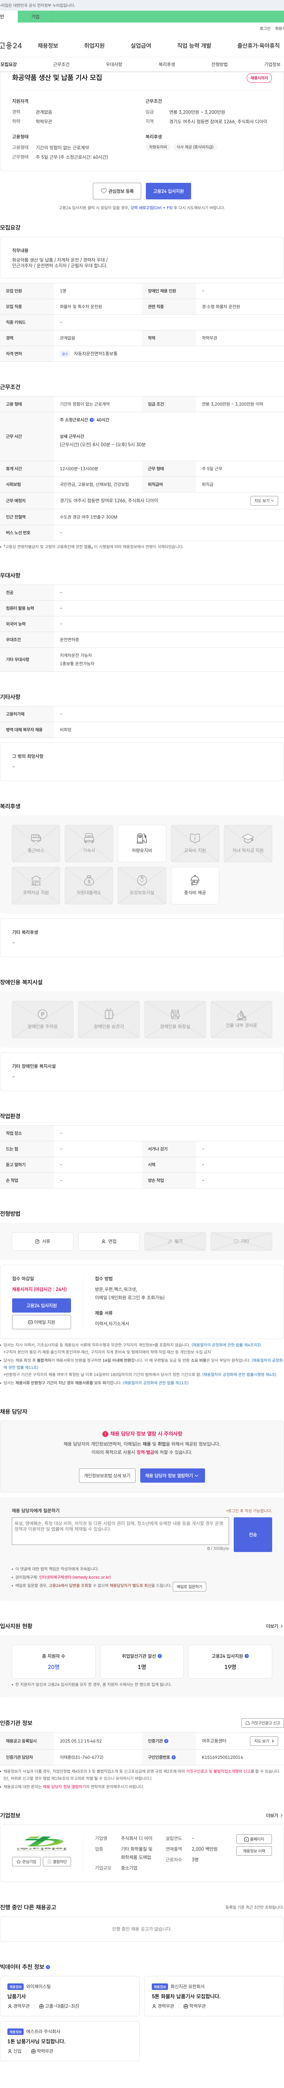Image resolution: width=284 pixels, height=2088 pixels.
Task: Click the 건물 내부 경사로 icon
Action: (241, 1019)
